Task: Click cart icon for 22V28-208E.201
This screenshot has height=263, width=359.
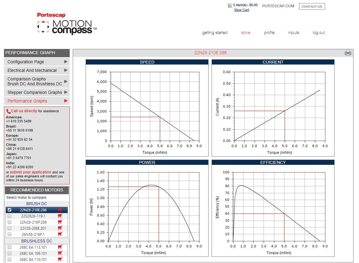Action: [60, 228]
